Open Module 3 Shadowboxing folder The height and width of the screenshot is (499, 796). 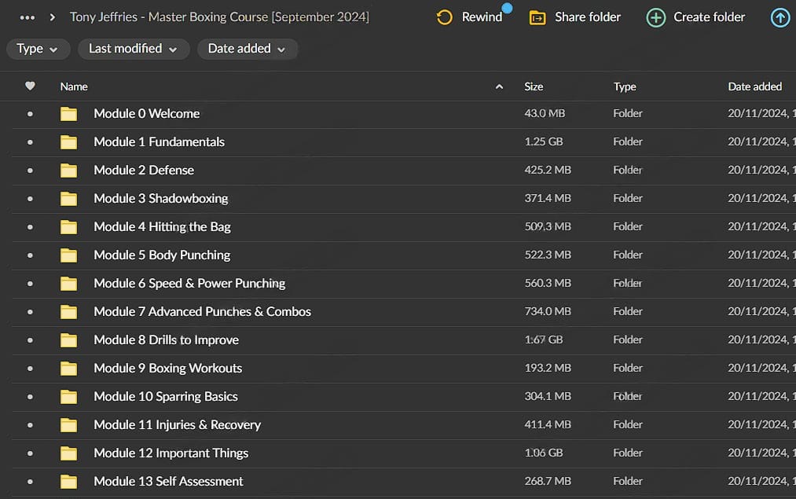(160, 199)
